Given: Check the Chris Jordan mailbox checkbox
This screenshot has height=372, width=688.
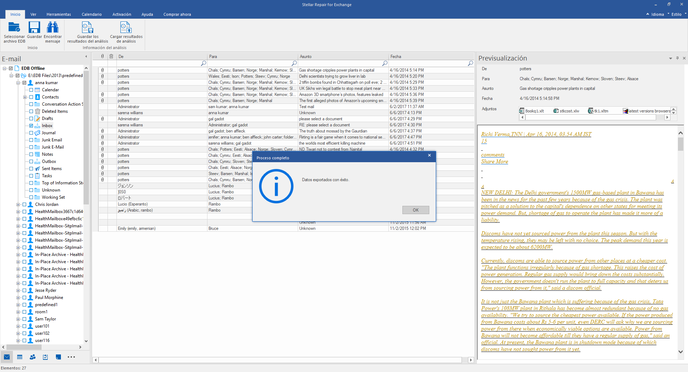Looking at the screenshot, I should click(24, 204).
